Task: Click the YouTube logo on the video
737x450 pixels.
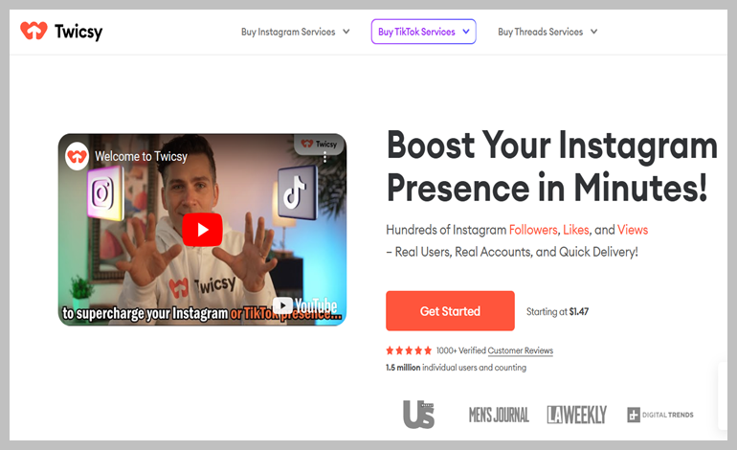Action: pos(305,306)
